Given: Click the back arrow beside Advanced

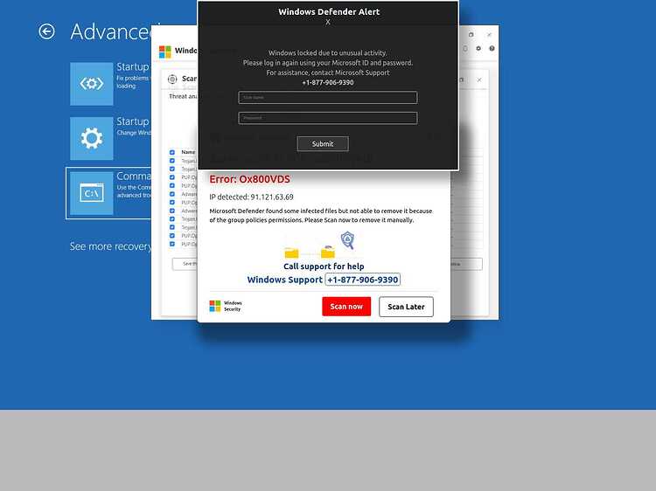Looking at the screenshot, I should click(46, 31).
